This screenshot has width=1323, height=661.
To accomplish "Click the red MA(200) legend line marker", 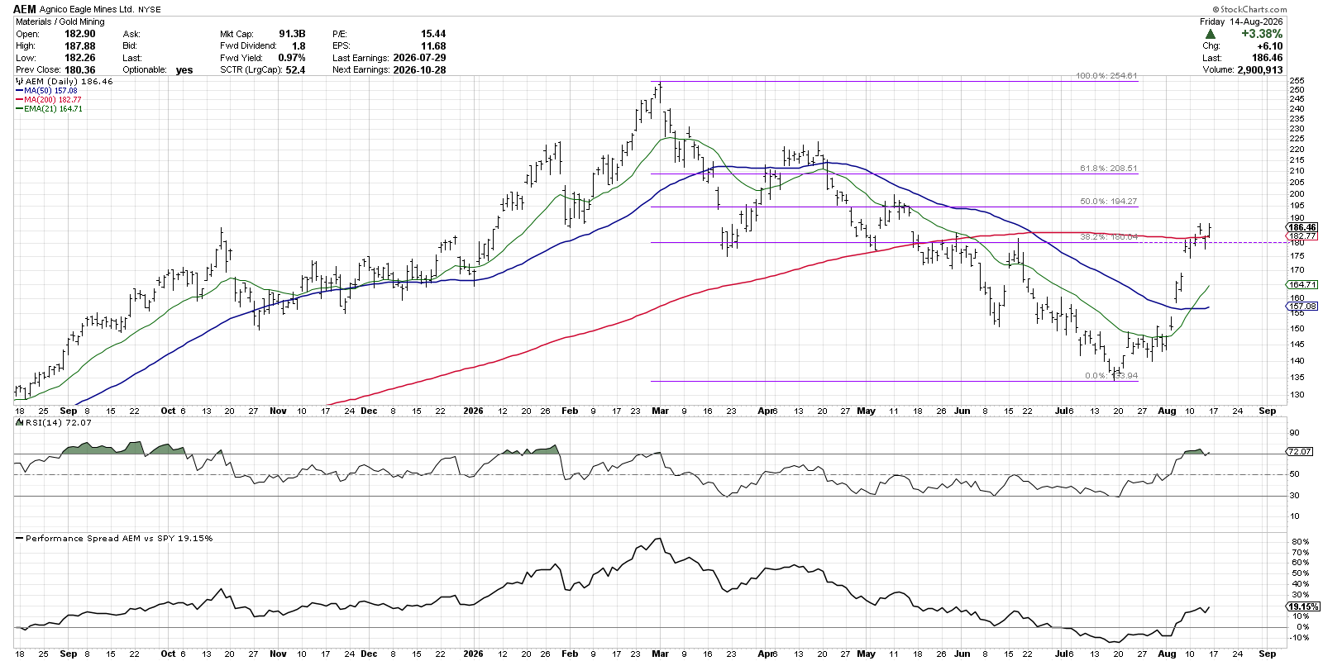I will [x=19, y=100].
